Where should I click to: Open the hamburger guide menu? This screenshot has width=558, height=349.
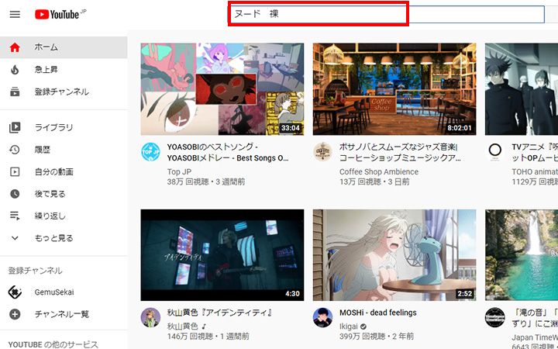point(15,15)
